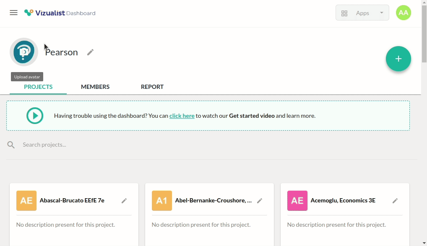Switch to the Members tab
Screen dimensions: 427x246
tap(95, 87)
